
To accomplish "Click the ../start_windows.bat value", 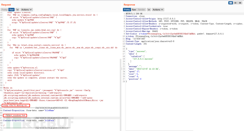I will (x=14, y=115).
